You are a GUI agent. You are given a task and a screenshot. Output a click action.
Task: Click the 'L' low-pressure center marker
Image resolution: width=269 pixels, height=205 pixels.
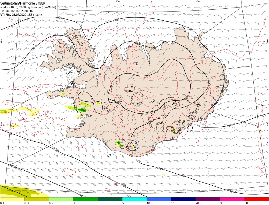click(x=128, y=86)
